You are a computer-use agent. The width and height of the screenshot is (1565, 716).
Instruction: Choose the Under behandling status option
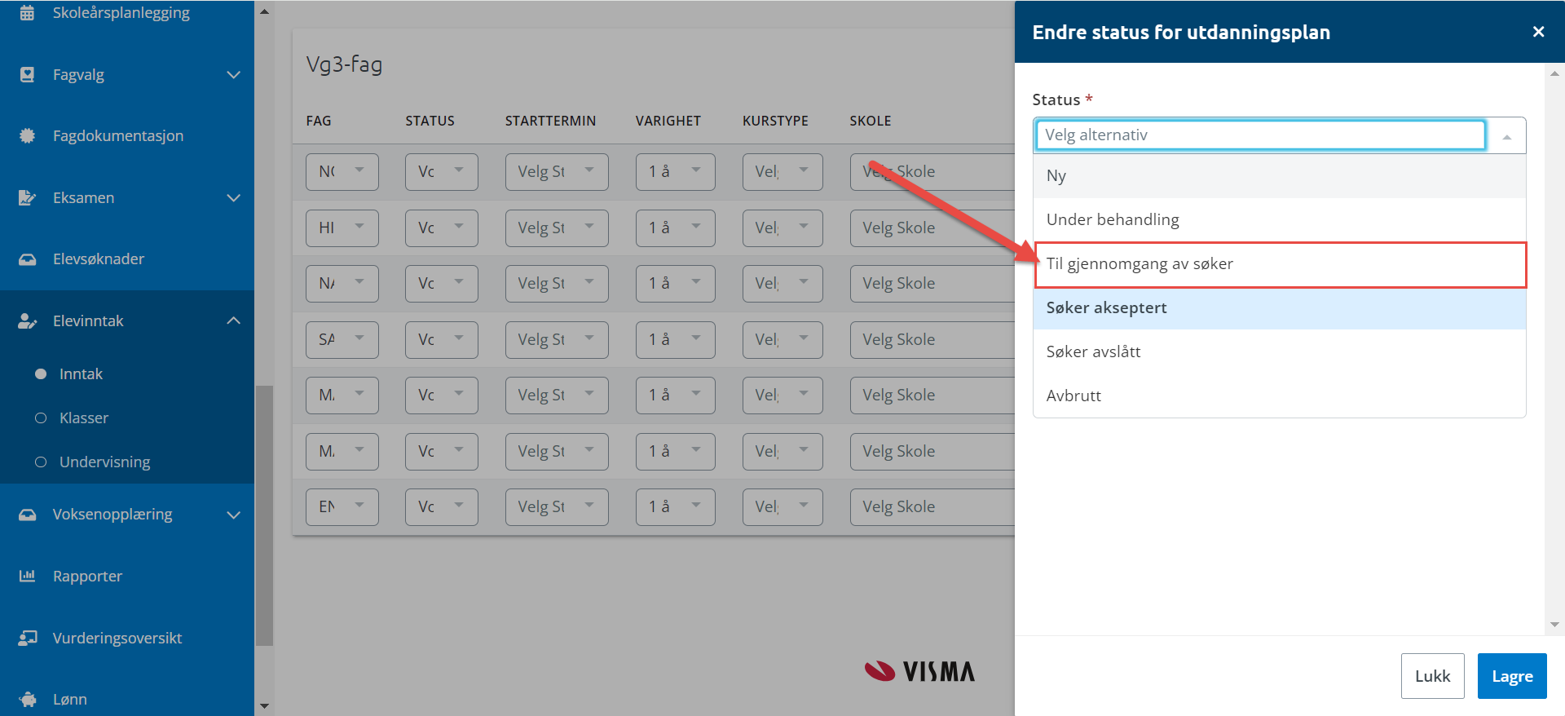click(1279, 220)
